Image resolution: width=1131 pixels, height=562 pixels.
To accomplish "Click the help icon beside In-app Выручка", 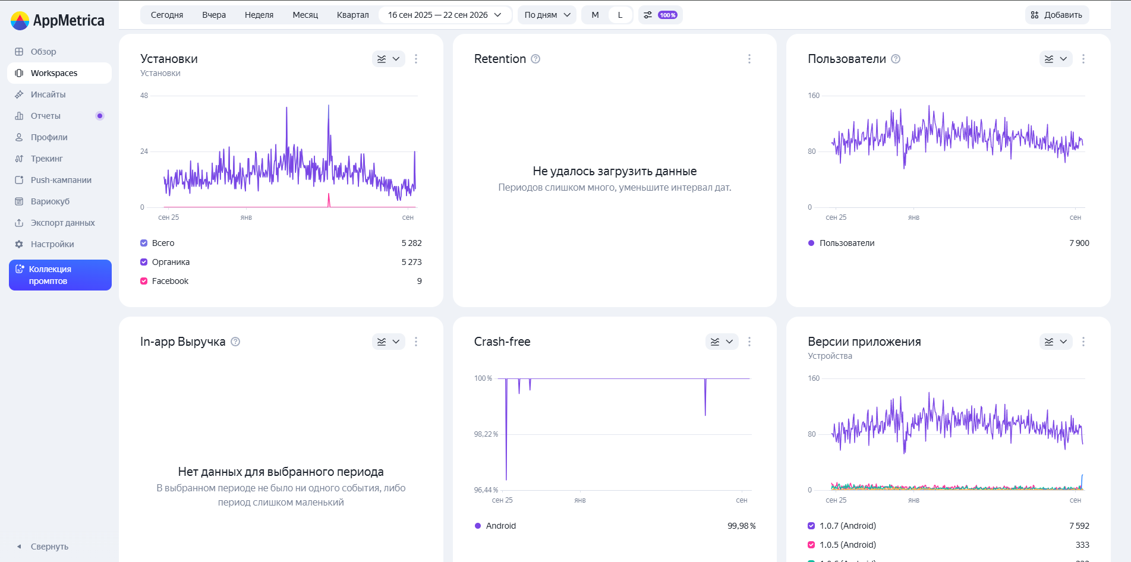I will (235, 342).
